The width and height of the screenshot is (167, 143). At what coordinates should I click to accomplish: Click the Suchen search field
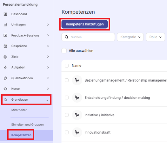click(x=88, y=37)
